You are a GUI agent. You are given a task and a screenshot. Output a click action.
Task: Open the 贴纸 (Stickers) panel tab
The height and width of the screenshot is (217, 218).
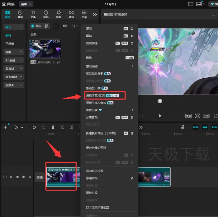[x=46, y=14]
